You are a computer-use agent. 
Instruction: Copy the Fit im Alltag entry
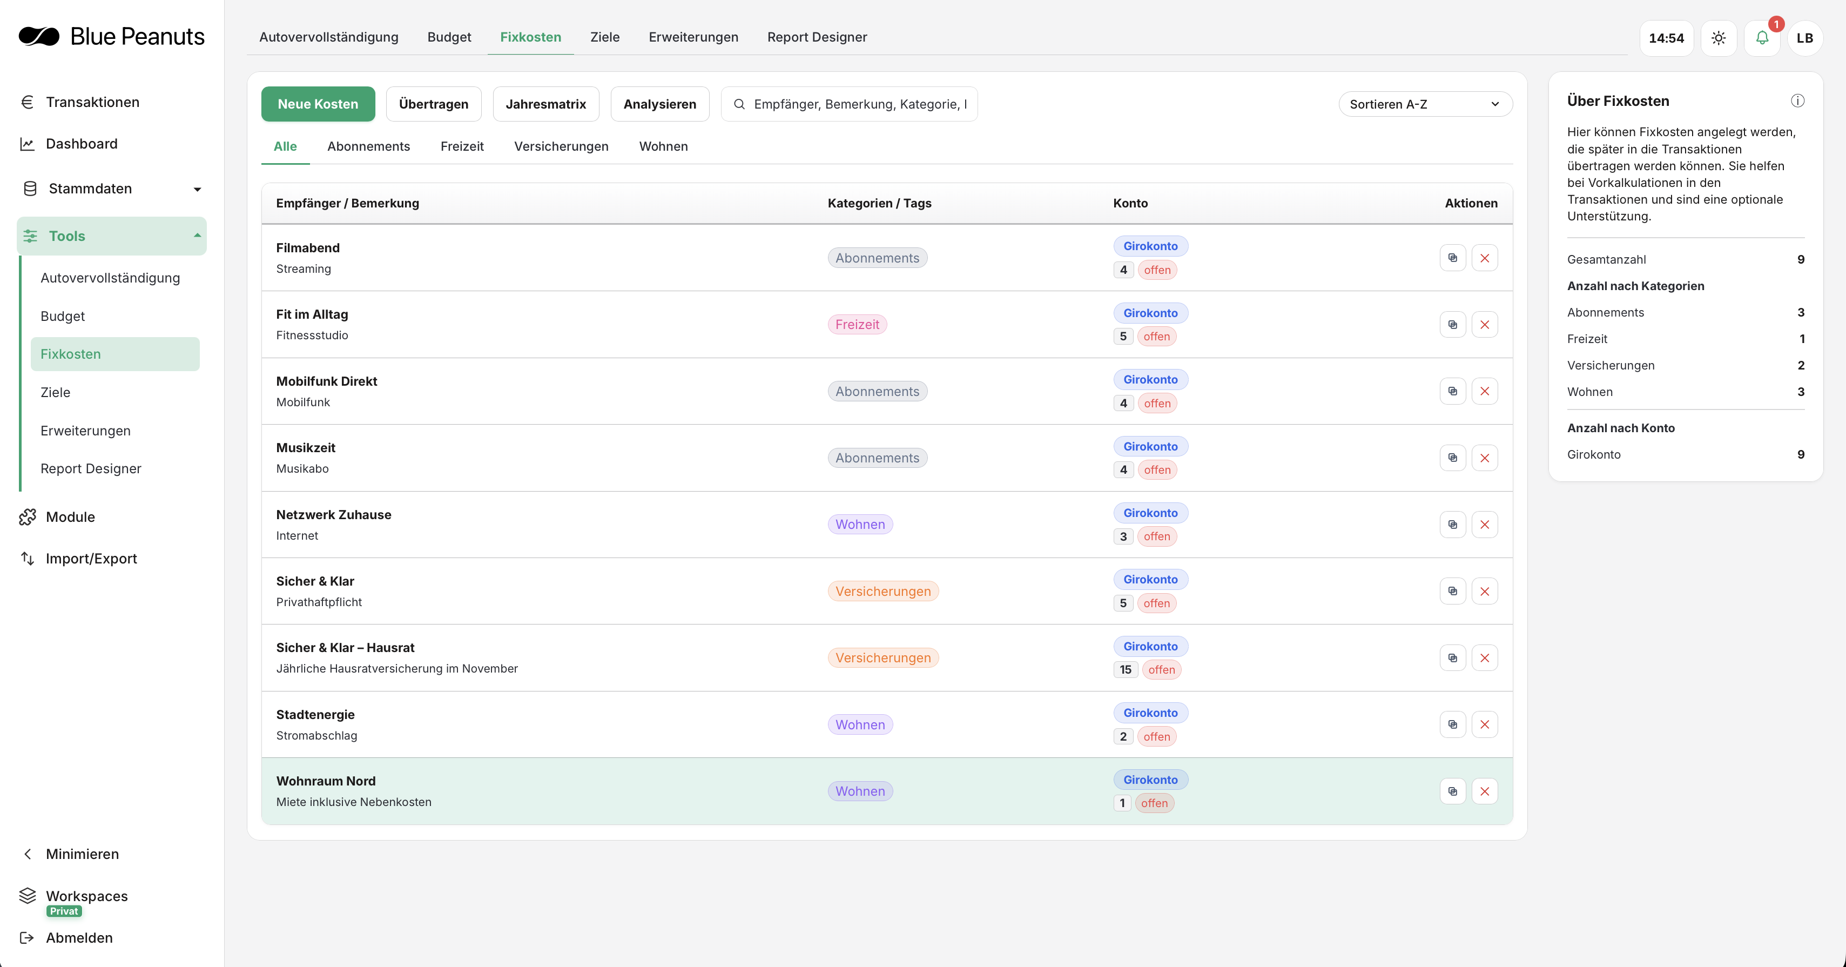pos(1453,325)
